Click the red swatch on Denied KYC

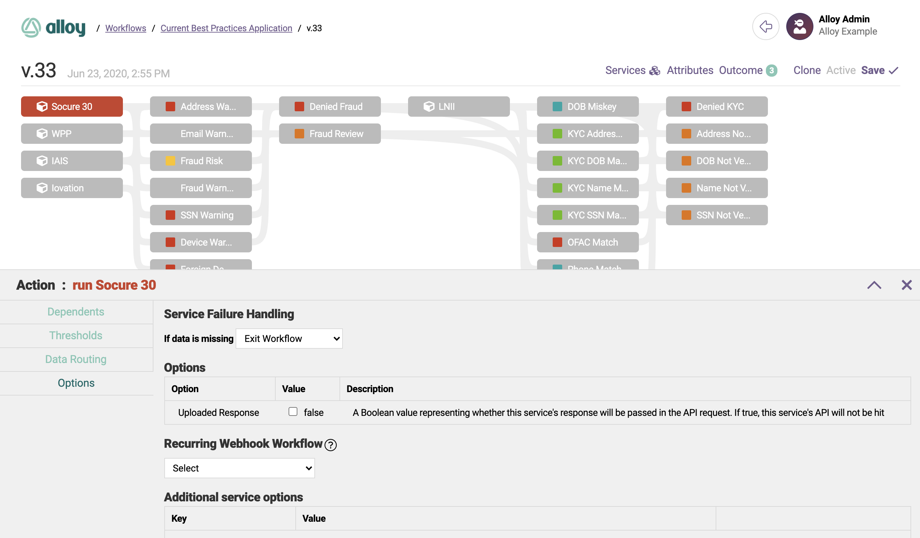pos(686,107)
